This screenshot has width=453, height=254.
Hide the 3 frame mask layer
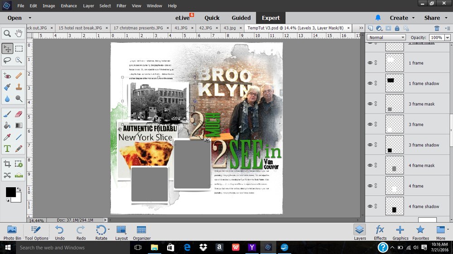(x=370, y=104)
